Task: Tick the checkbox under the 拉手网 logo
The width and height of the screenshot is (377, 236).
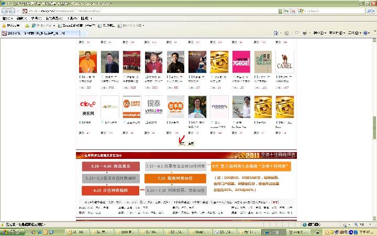Action: click(168, 123)
